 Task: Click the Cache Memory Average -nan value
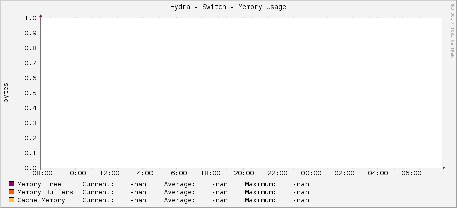pos(220,200)
